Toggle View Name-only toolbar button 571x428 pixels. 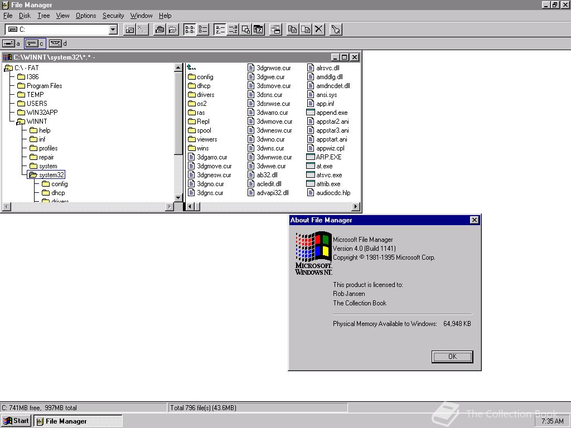190,30
